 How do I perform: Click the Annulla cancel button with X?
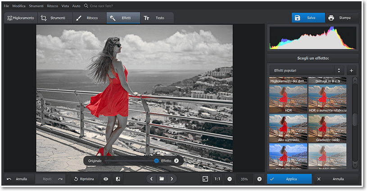tap(336, 179)
